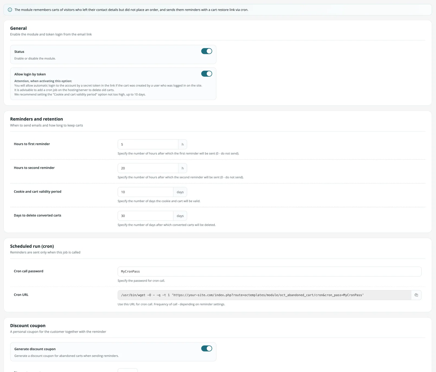Click the 'Reminders and retention' heading
The height and width of the screenshot is (372, 436).
(37, 119)
